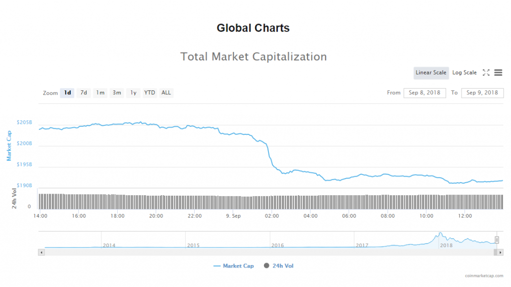511x287 pixels.
Task: Select the YTD zoom range
Action: [150, 93]
